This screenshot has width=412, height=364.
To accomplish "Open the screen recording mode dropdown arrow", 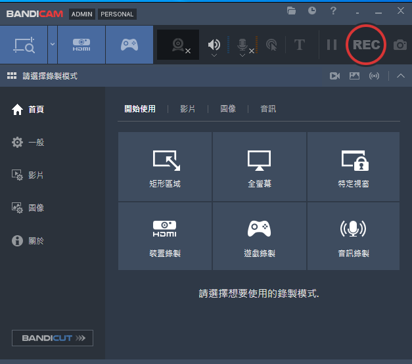I will click(53, 45).
